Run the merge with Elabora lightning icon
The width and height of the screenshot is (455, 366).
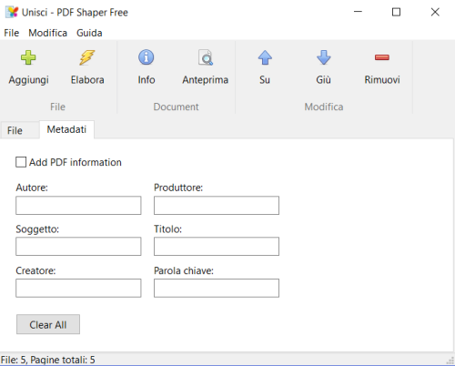coord(87,57)
